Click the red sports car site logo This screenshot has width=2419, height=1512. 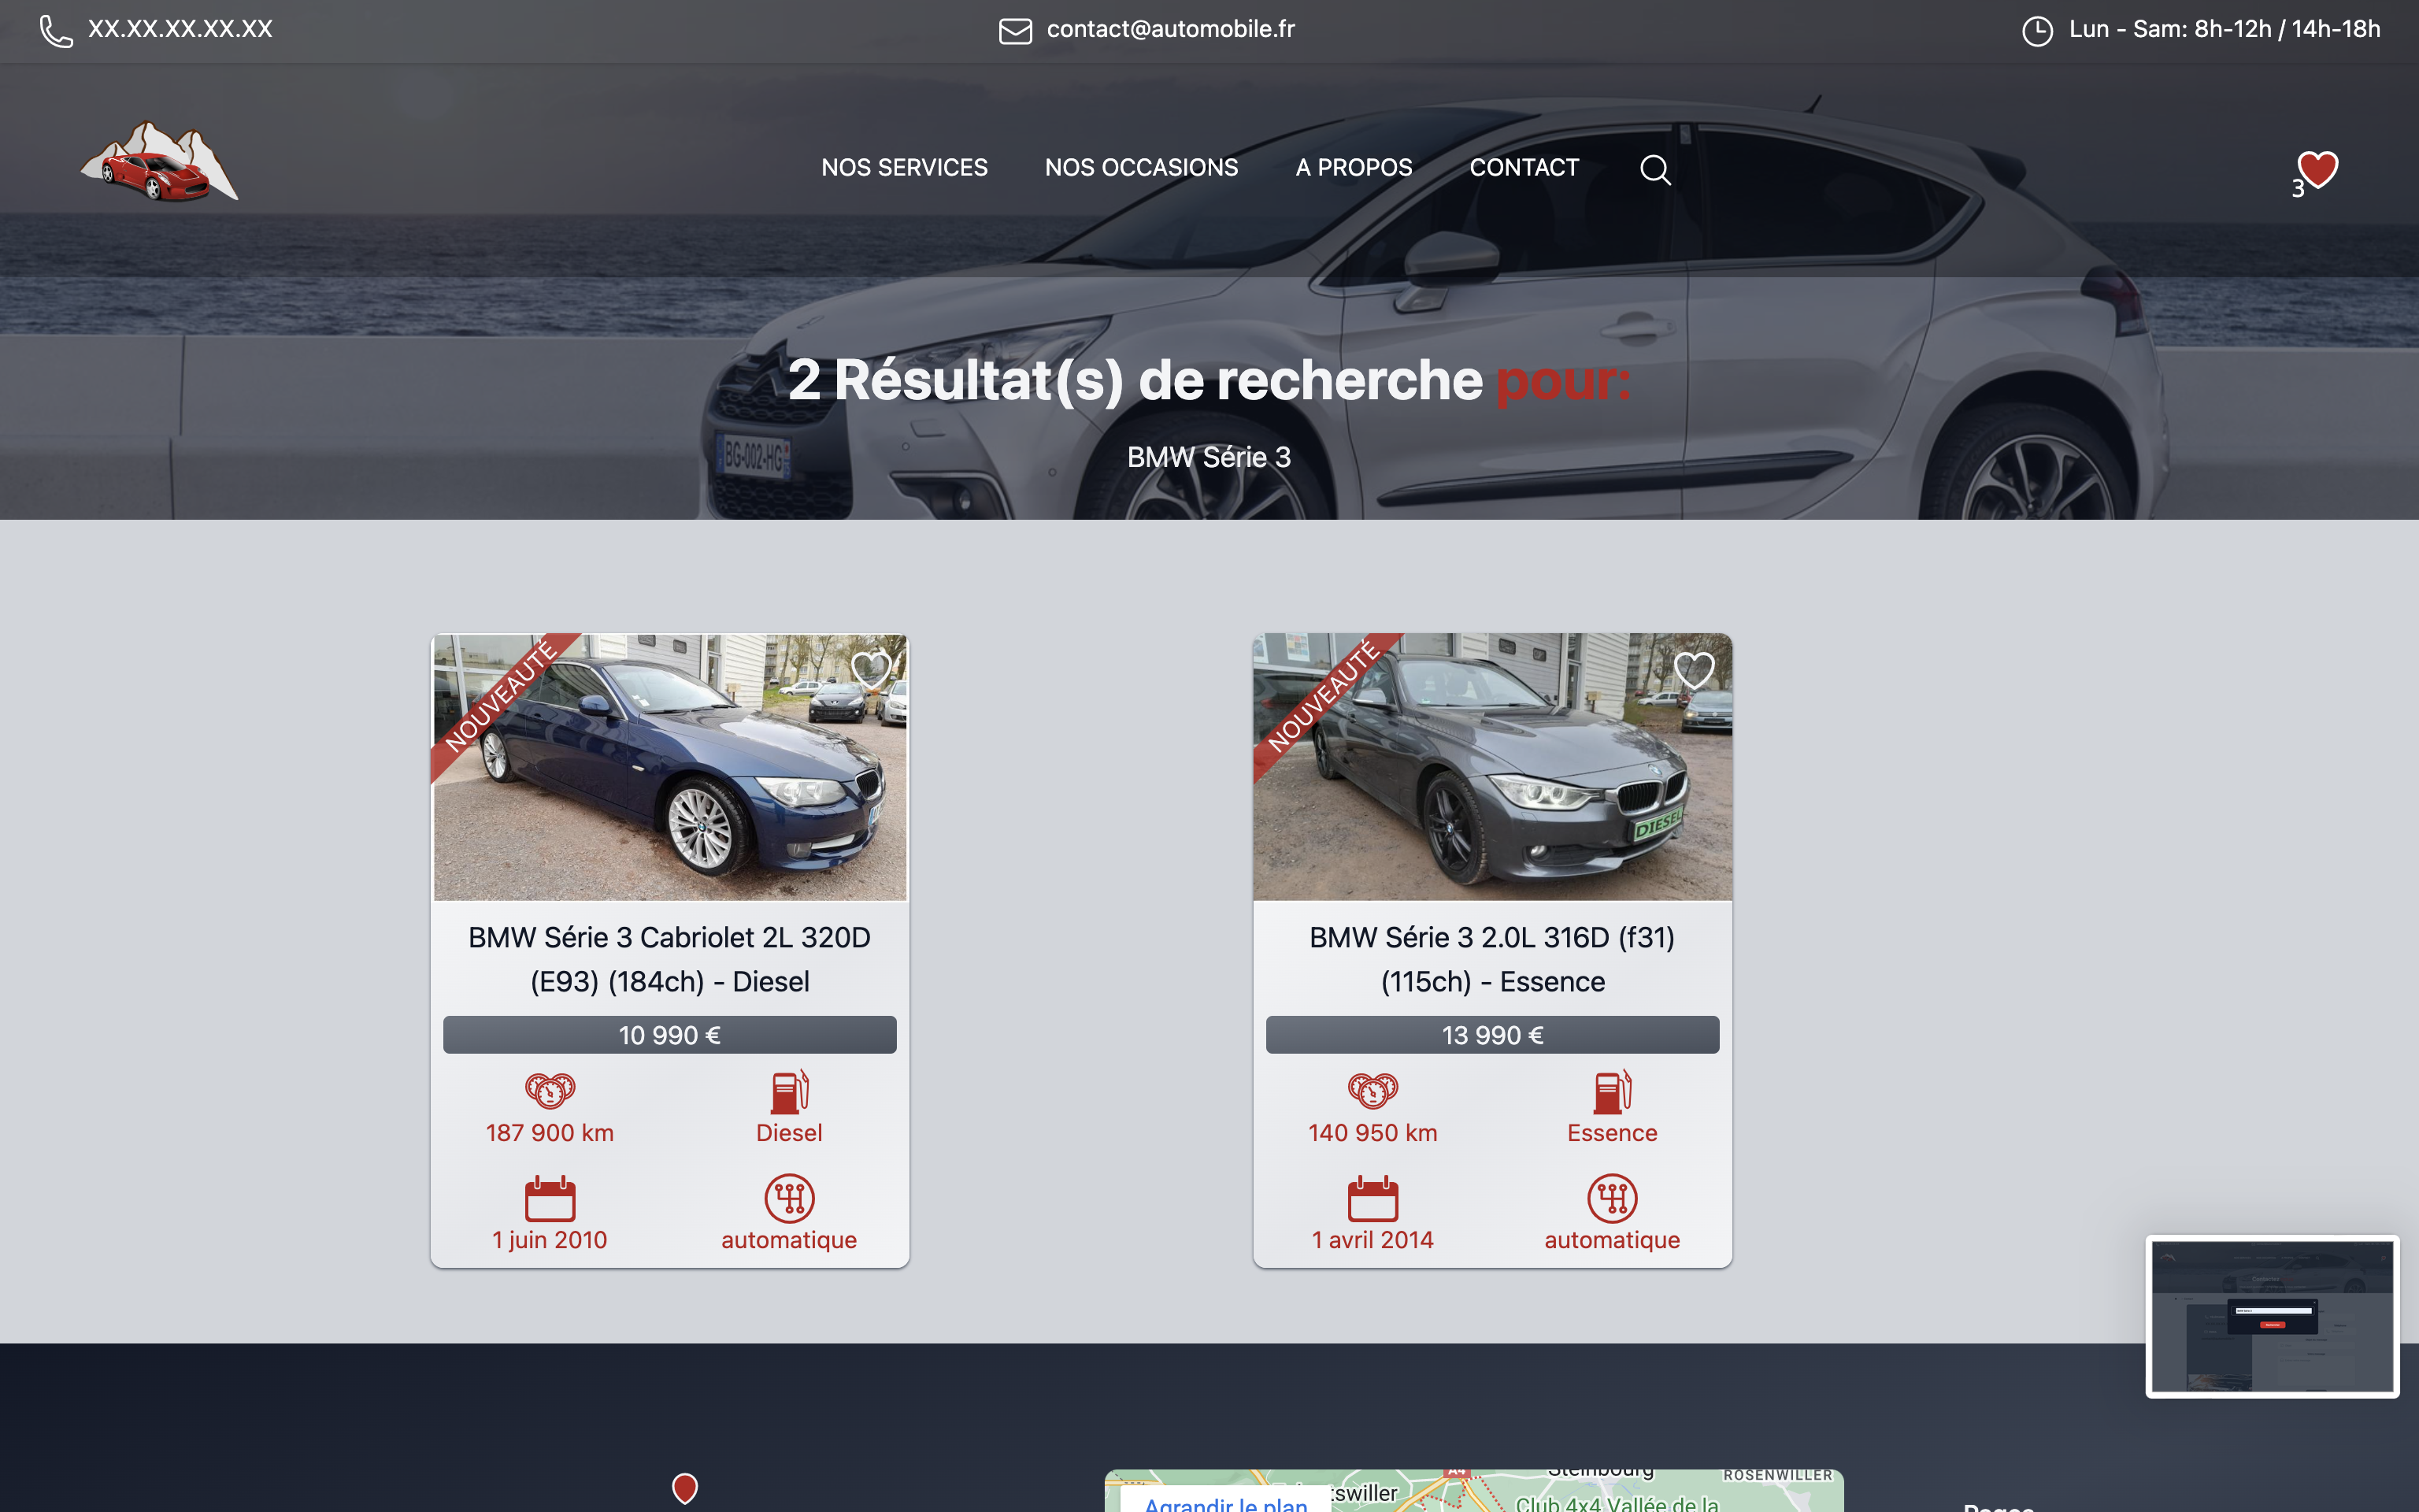[159, 161]
